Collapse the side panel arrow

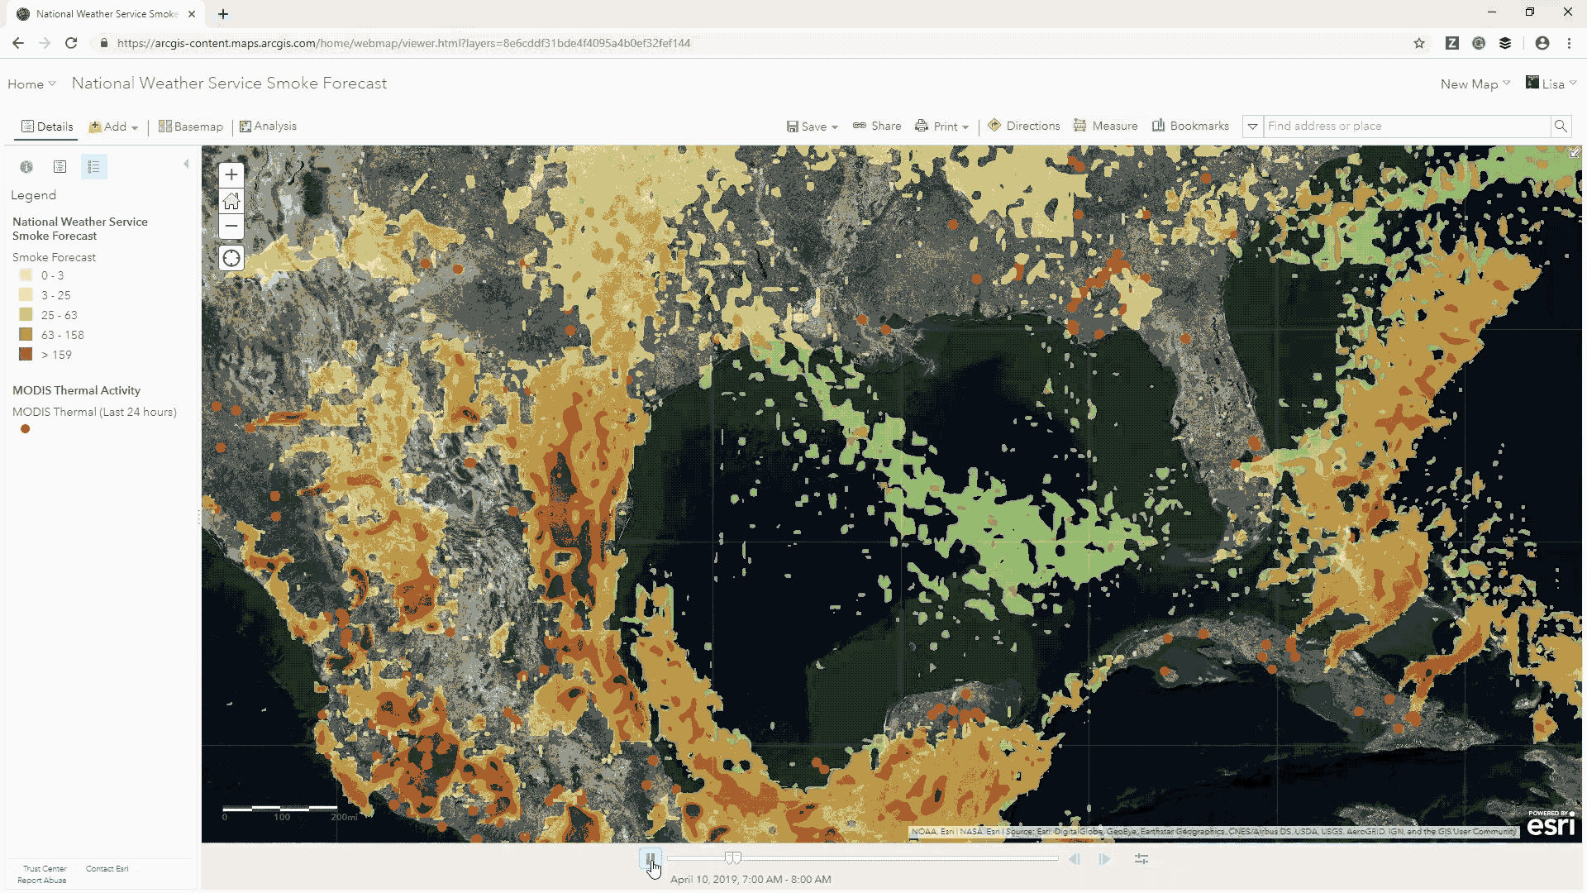click(186, 164)
